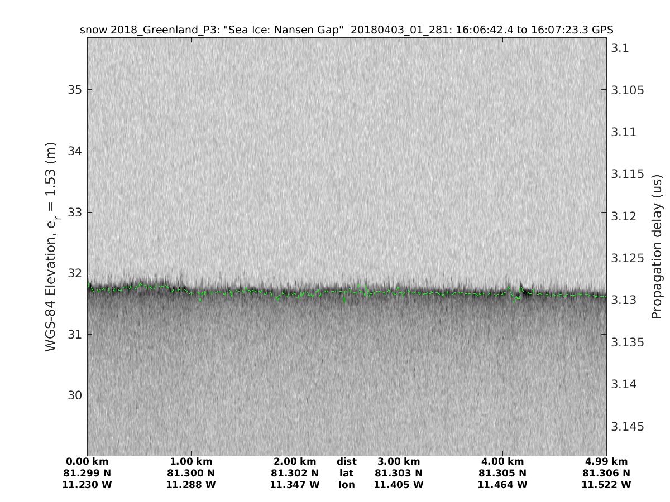Click the 1.00 km distance tick label
The width and height of the screenshot is (670, 502).
click(x=191, y=461)
